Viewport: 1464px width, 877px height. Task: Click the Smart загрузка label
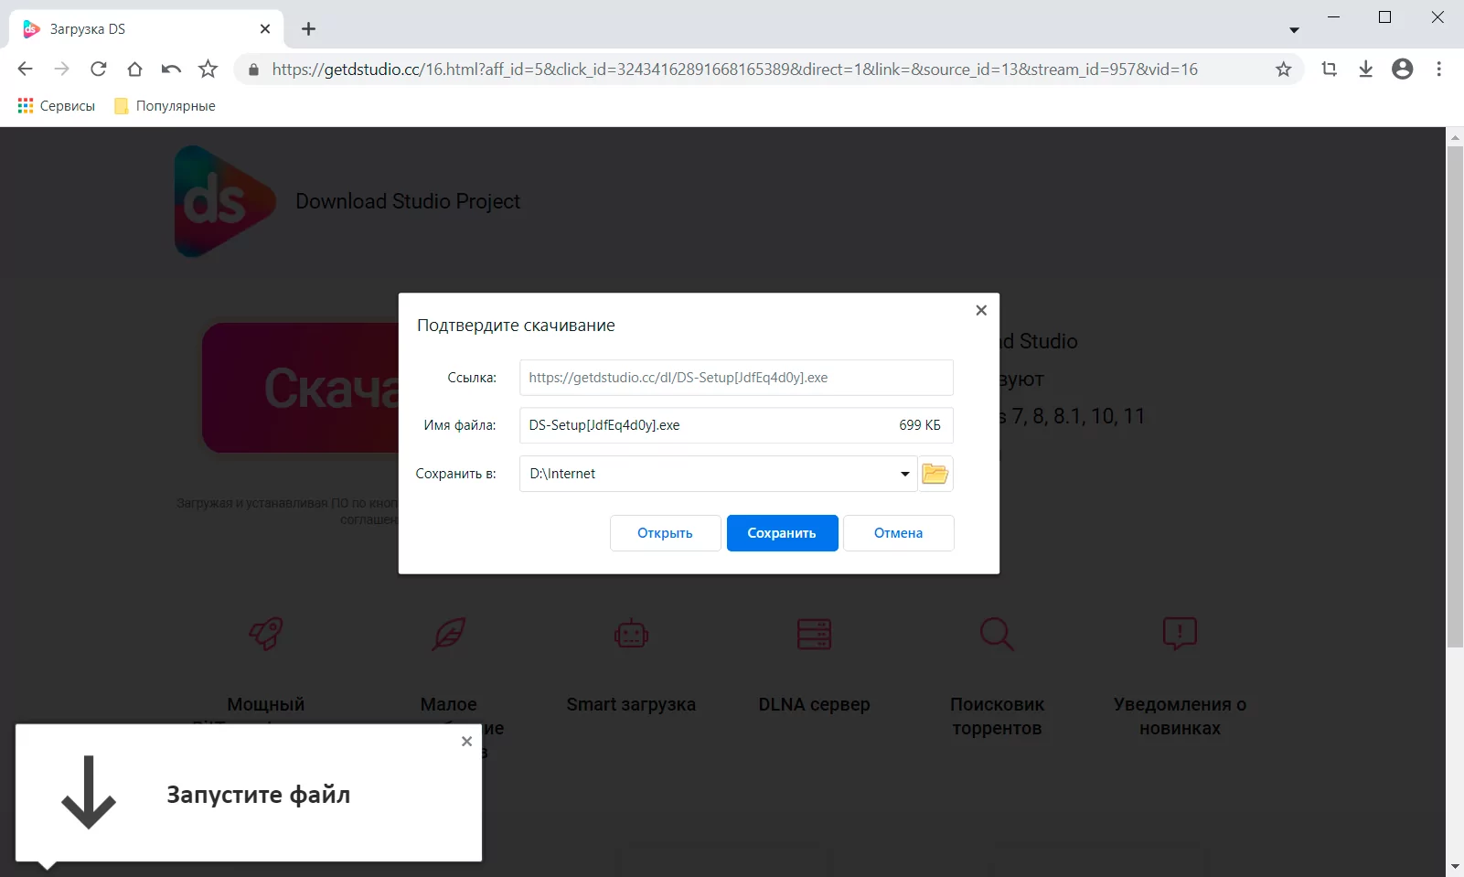631,704
